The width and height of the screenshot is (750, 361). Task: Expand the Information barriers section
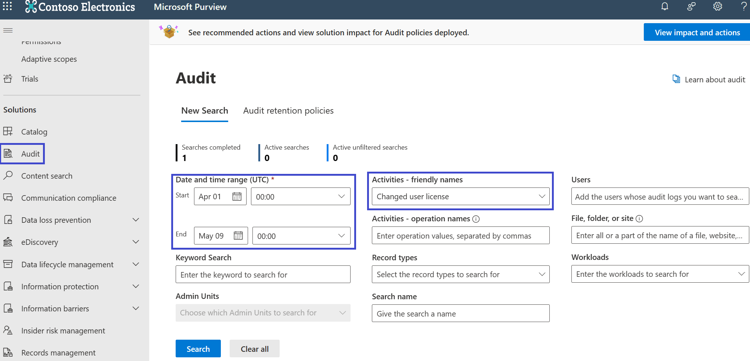coord(136,308)
